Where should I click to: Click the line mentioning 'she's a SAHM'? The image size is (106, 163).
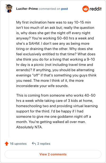coord(53,43)
